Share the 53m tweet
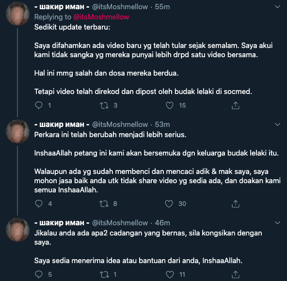This screenshot has height=281, width=287. coord(236,203)
